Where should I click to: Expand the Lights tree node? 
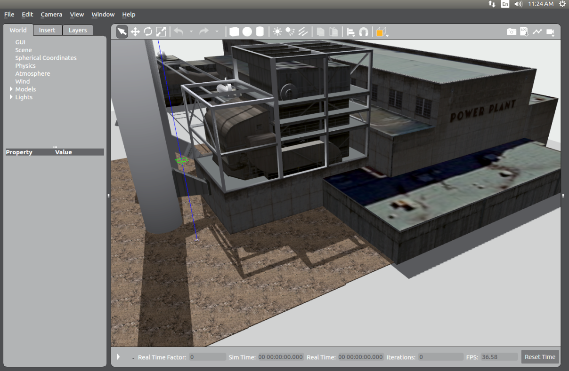11,97
